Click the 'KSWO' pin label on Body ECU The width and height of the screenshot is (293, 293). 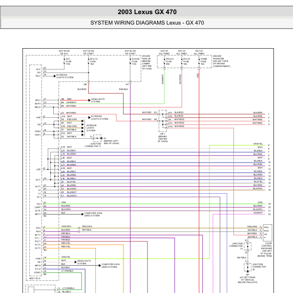point(38,273)
